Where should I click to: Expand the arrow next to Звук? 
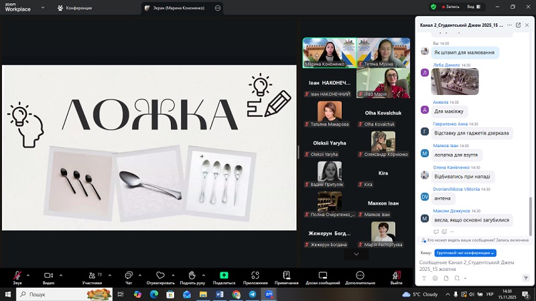(x=29, y=274)
